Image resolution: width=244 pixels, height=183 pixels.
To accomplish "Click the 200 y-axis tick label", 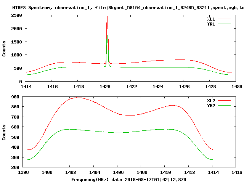I will 15,167.
